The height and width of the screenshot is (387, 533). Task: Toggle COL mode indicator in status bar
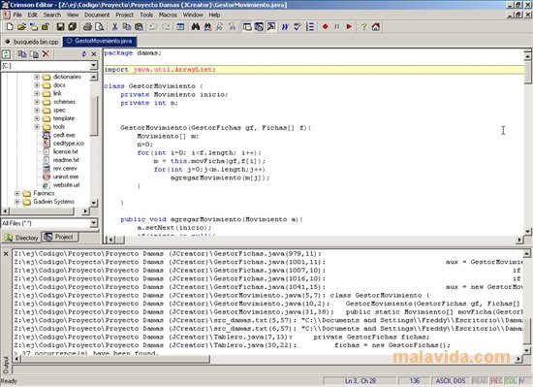511,381
